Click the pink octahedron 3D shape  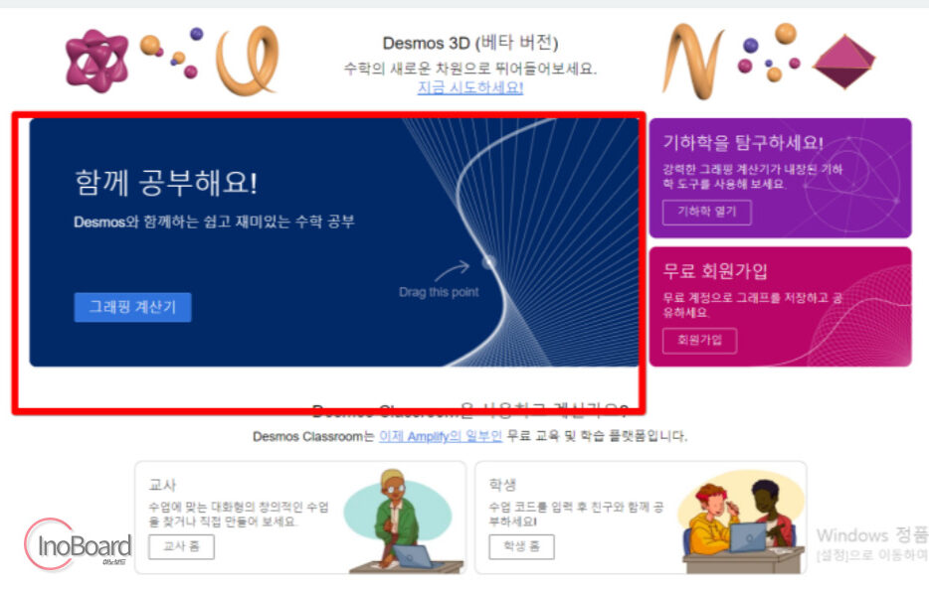pyautogui.click(x=843, y=62)
